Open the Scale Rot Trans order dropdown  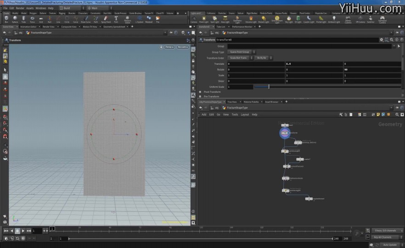[x=240, y=58]
